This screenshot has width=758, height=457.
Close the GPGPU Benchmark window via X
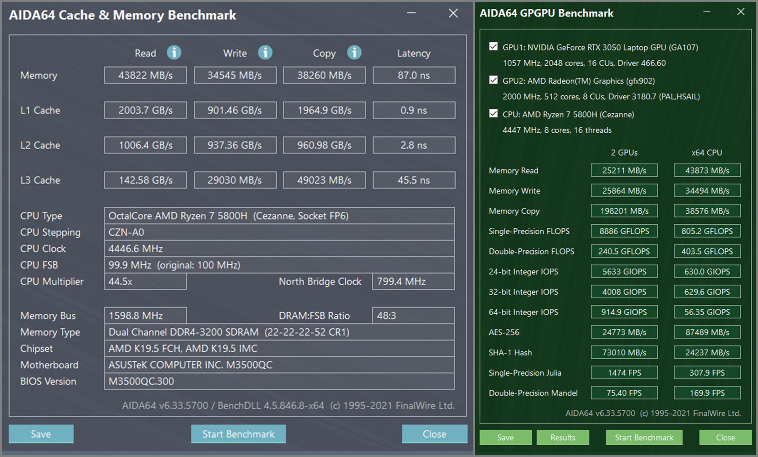point(741,12)
